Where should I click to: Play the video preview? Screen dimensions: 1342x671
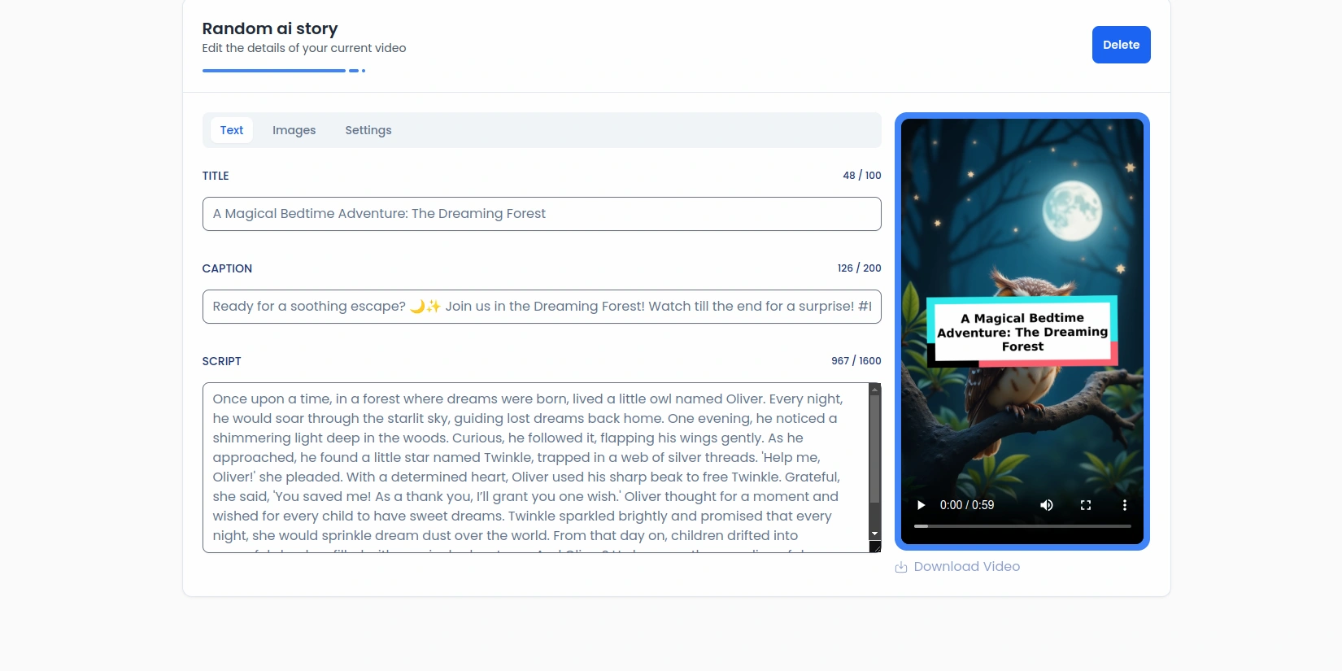(x=921, y=505)
